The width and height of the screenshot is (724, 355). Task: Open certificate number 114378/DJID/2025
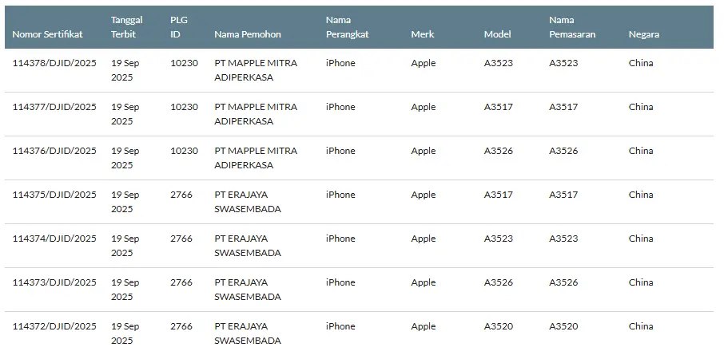tap(54, 63)
